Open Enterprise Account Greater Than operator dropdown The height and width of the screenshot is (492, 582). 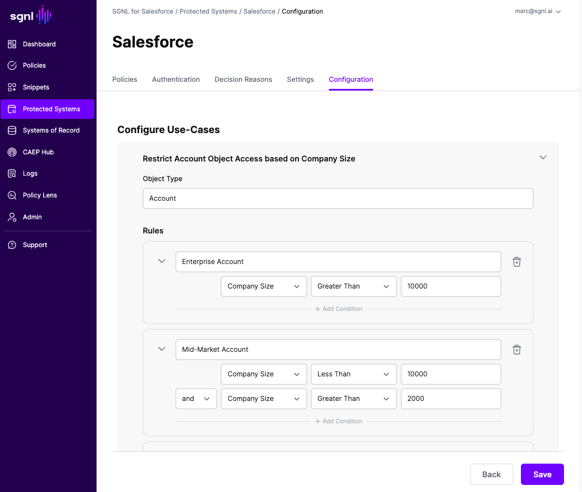354,286
